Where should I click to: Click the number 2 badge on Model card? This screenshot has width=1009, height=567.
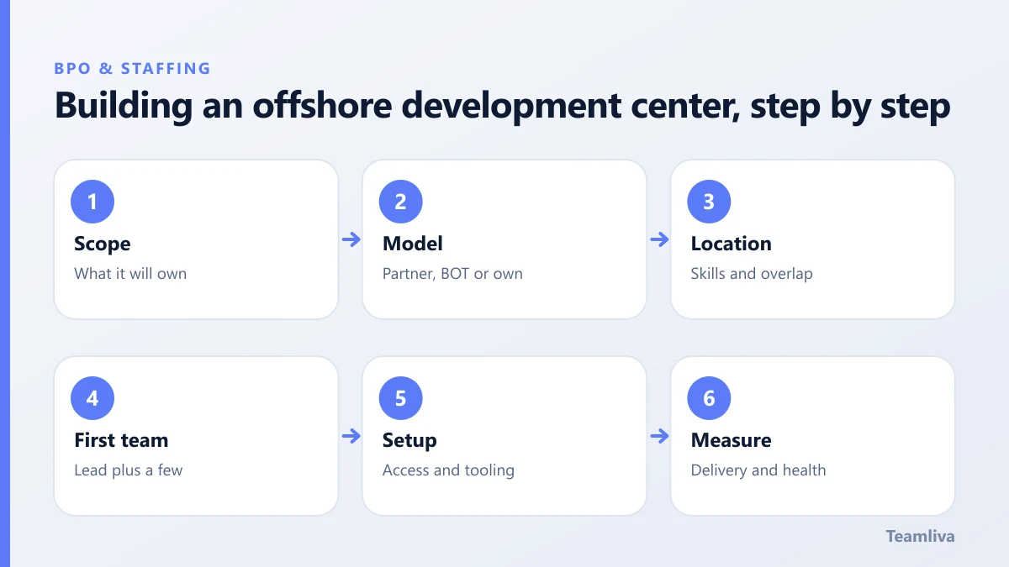[401, 202]
